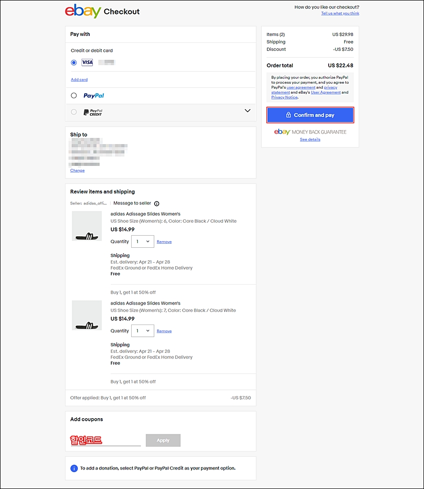Select the PayPal payment radio button

pos(74,95)
